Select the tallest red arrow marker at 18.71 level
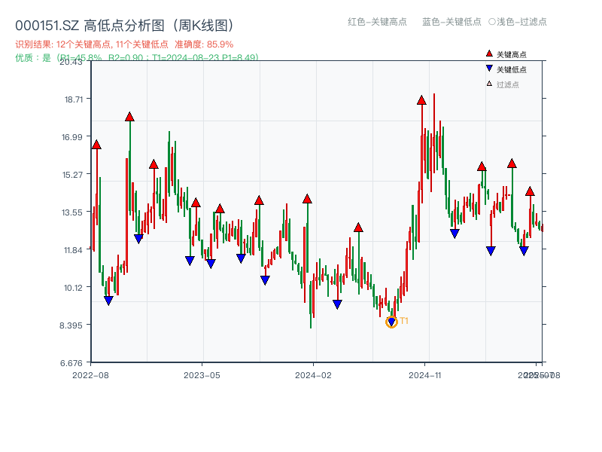This screenshot has height=452, width=602. coord(421,99)
